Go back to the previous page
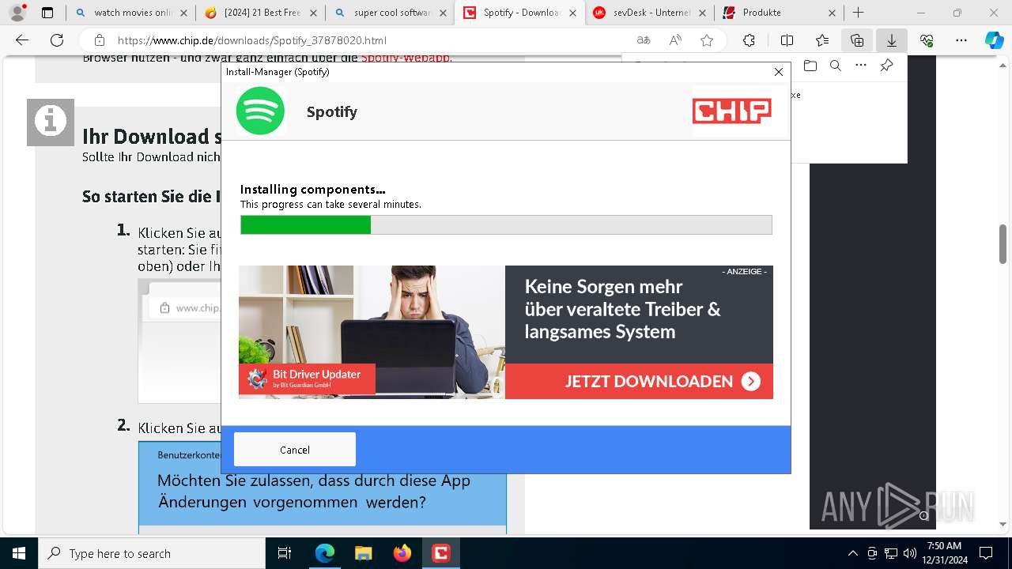 click(x=22, y=40)
